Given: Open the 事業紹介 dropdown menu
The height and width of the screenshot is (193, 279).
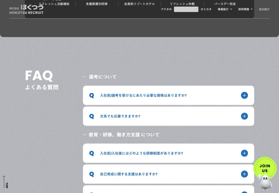Looking at the screenshot, I should [x=225, y=9].
